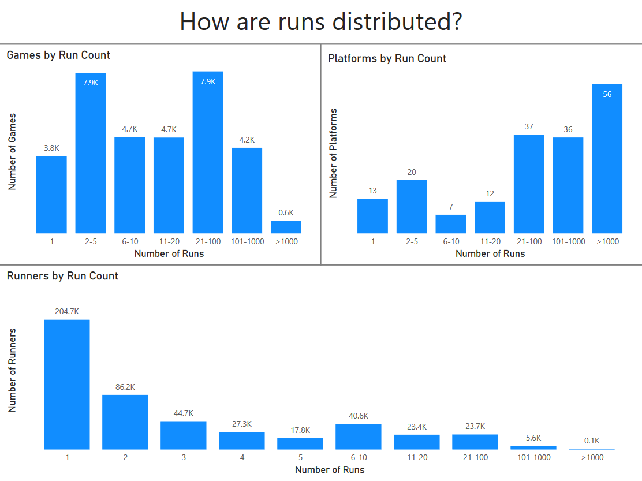
Task: Click the 3.8K bar in Games by Run Count
Action: [51, 193]
